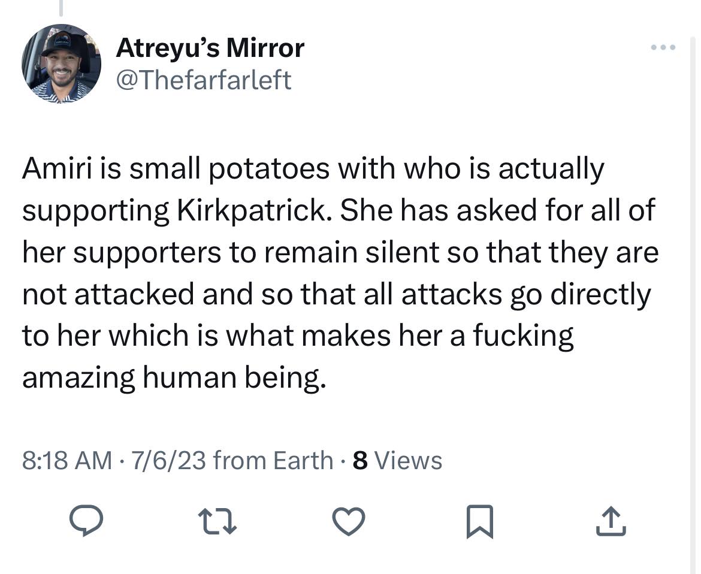This screenshot has width=701, height=574.
Task: Click the 8:18 AM timestamp
Action: click(x=67, y=460)
